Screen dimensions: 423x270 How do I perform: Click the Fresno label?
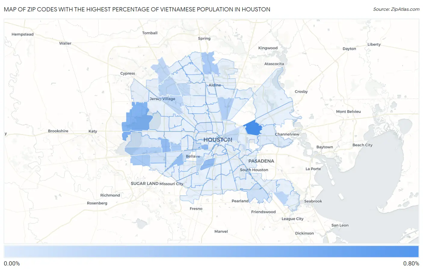pyautogui.click(x=196, y=209)
